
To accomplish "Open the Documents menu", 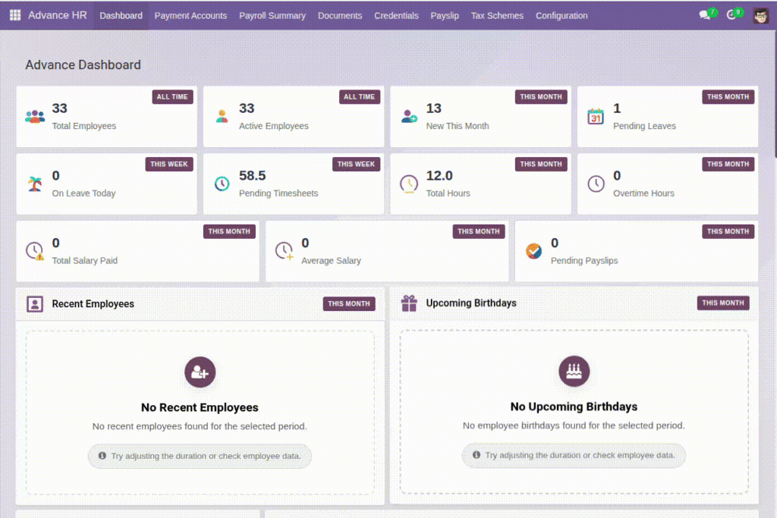I will click(340, 15).
